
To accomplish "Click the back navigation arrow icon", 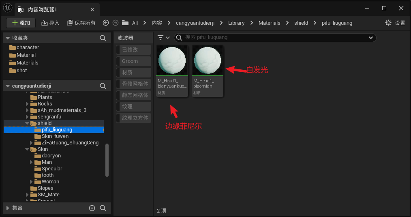I will click(x=106, y=23).
